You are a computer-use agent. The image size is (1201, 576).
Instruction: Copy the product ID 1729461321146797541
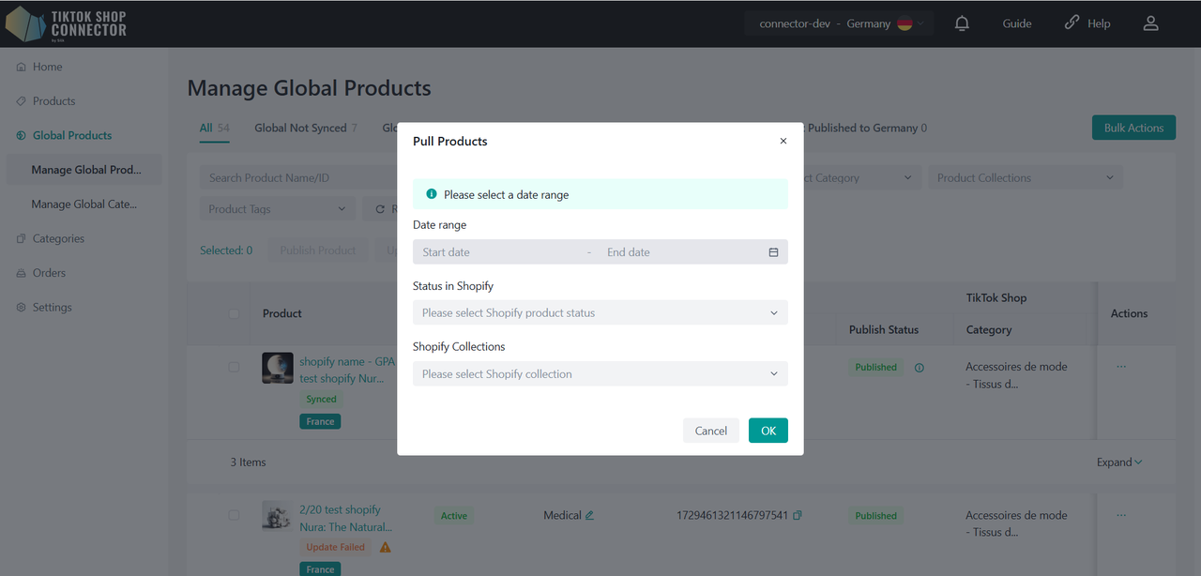[798, 515]
